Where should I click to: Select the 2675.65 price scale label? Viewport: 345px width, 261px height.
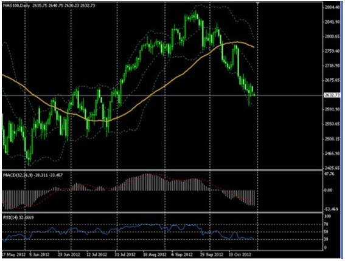coord(332,81)
